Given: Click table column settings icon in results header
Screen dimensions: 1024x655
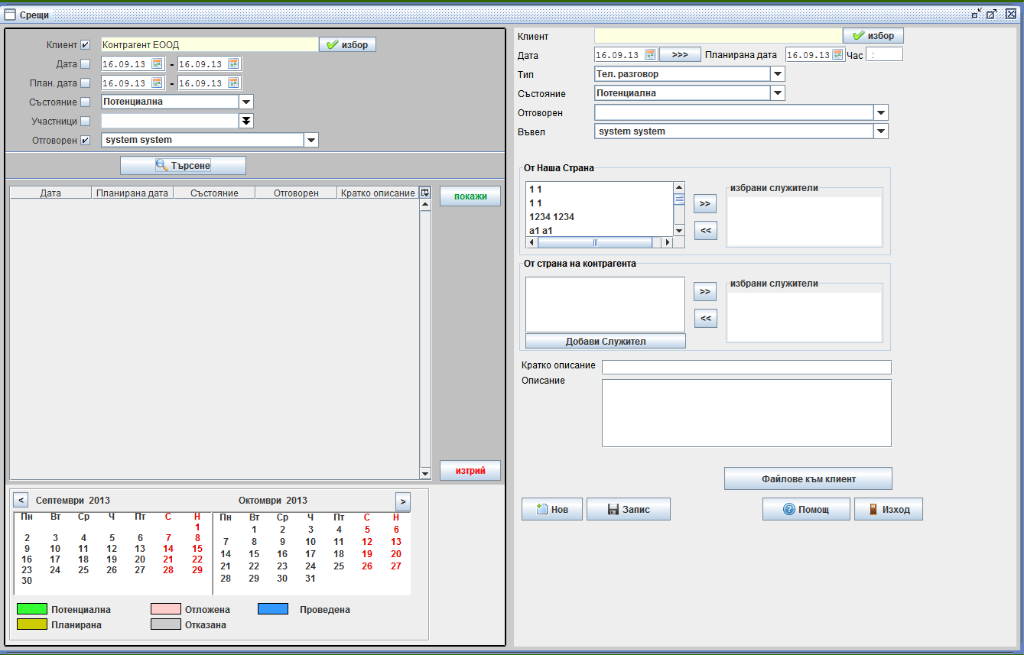Looking at the screenshot, I should [425, 193].
